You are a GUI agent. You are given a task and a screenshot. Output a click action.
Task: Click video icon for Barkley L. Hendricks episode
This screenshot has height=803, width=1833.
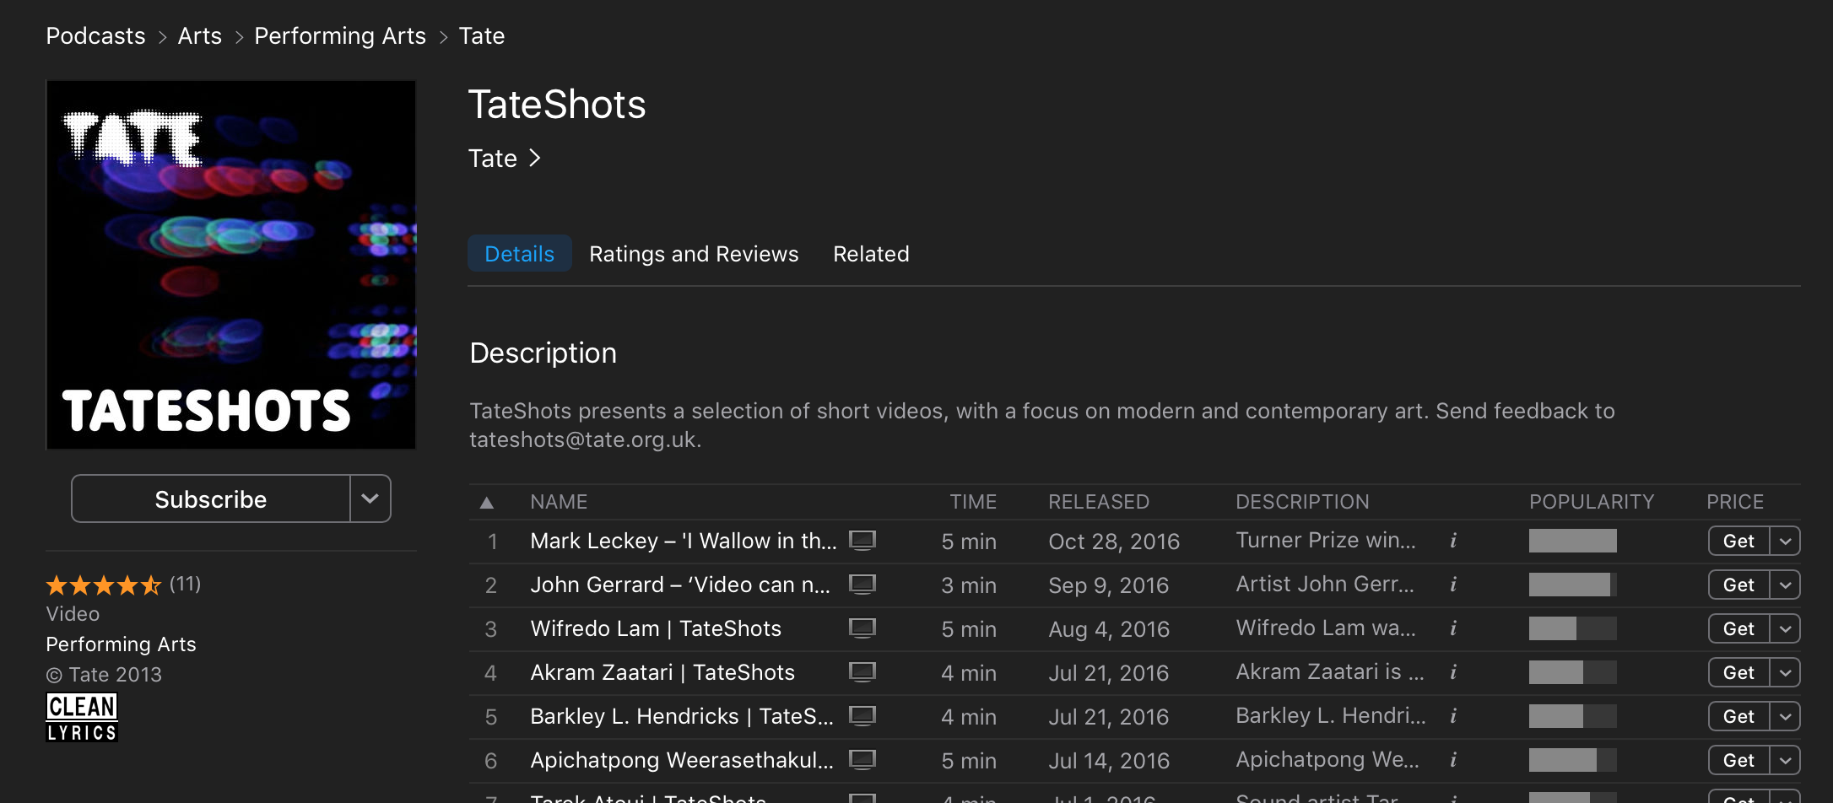tap(862, 716)
